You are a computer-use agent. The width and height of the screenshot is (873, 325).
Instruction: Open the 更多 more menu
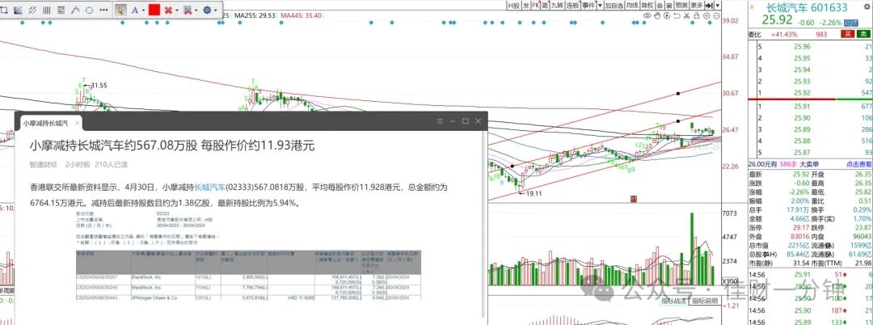click(x=697, y=6)
